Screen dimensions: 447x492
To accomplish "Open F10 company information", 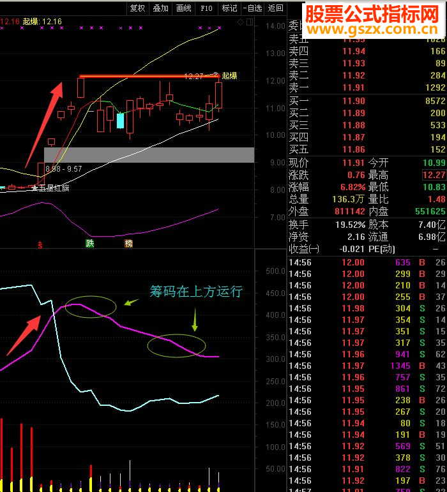I will tap(206, 8).
